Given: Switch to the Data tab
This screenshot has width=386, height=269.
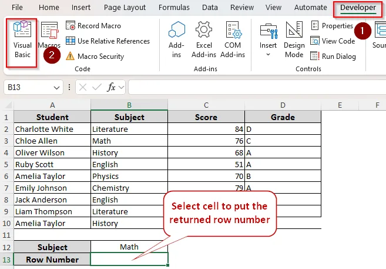Looking at the screenshot, I should point(210,8).
